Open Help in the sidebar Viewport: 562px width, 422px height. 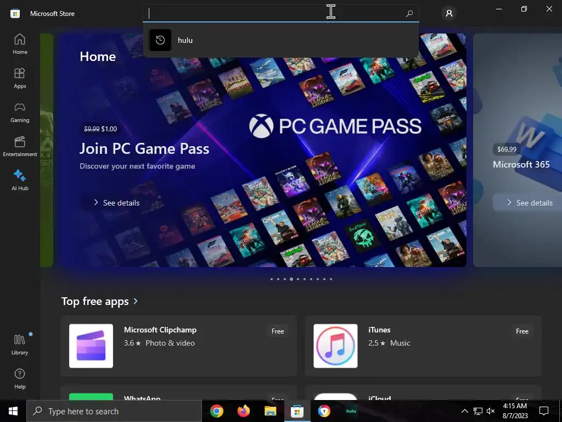[20, 379]
